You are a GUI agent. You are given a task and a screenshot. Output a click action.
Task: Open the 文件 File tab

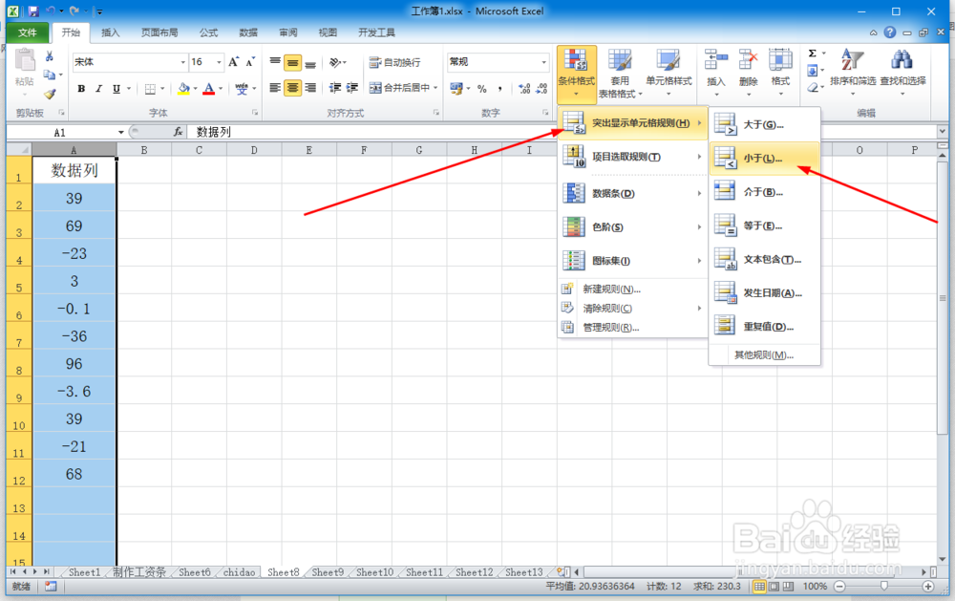tap(27, 32)
